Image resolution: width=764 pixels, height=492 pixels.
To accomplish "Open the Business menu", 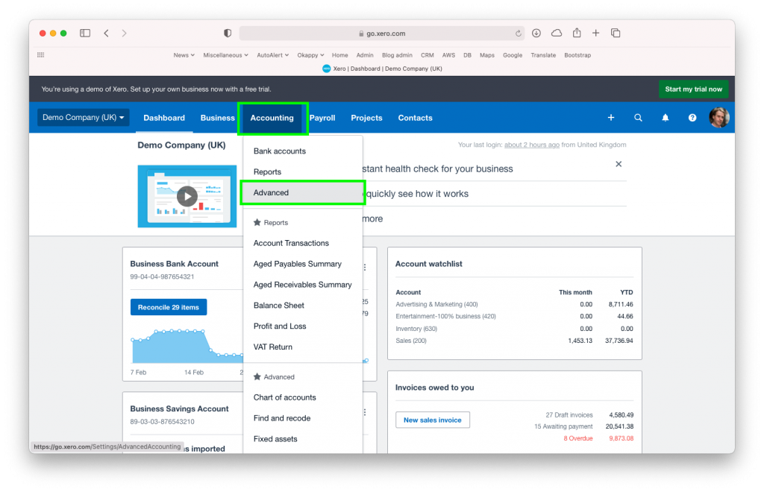I will (217, 118).
